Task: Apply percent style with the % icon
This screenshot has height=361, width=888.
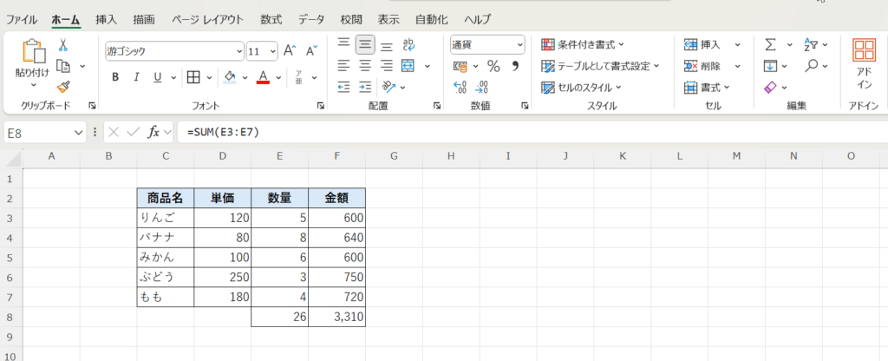Action: click(493, 66)
